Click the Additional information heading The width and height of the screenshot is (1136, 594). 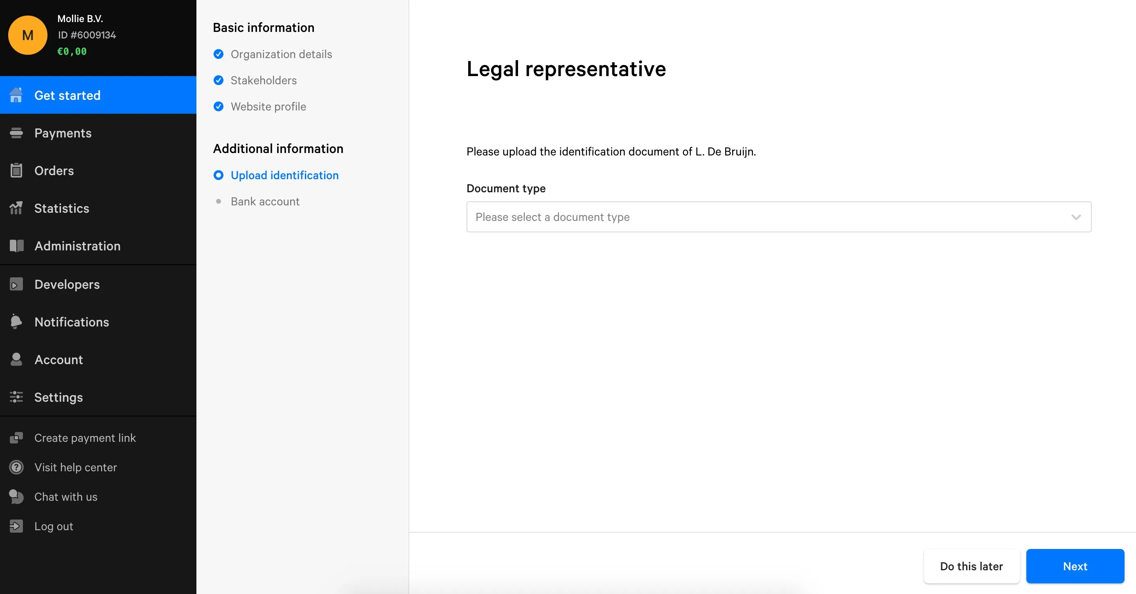[278, 148]
